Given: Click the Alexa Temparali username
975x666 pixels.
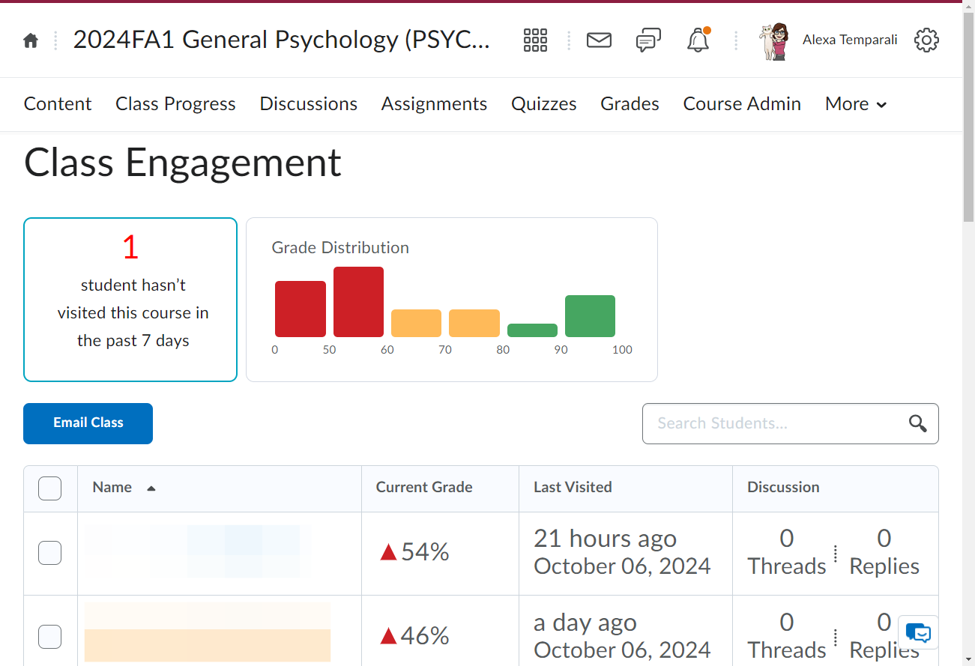Looking at the screenshot, I should [x=850, y=40].
